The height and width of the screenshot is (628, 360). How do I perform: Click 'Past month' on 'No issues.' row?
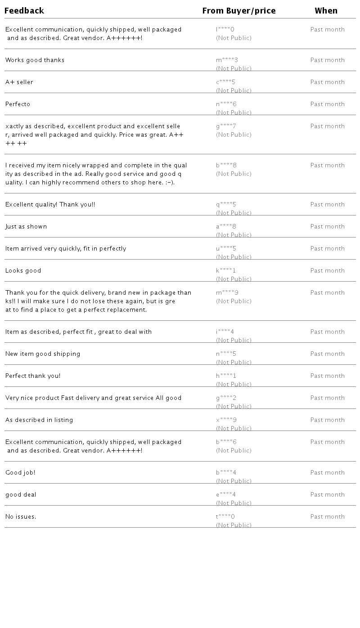pos(327,517)
